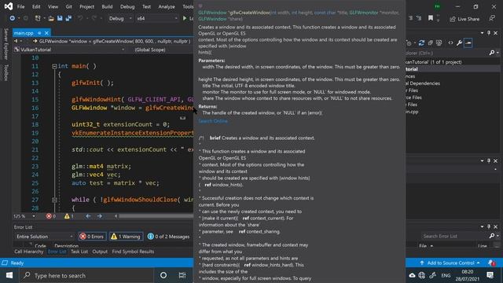Click the Live Share button

(464, 19)
